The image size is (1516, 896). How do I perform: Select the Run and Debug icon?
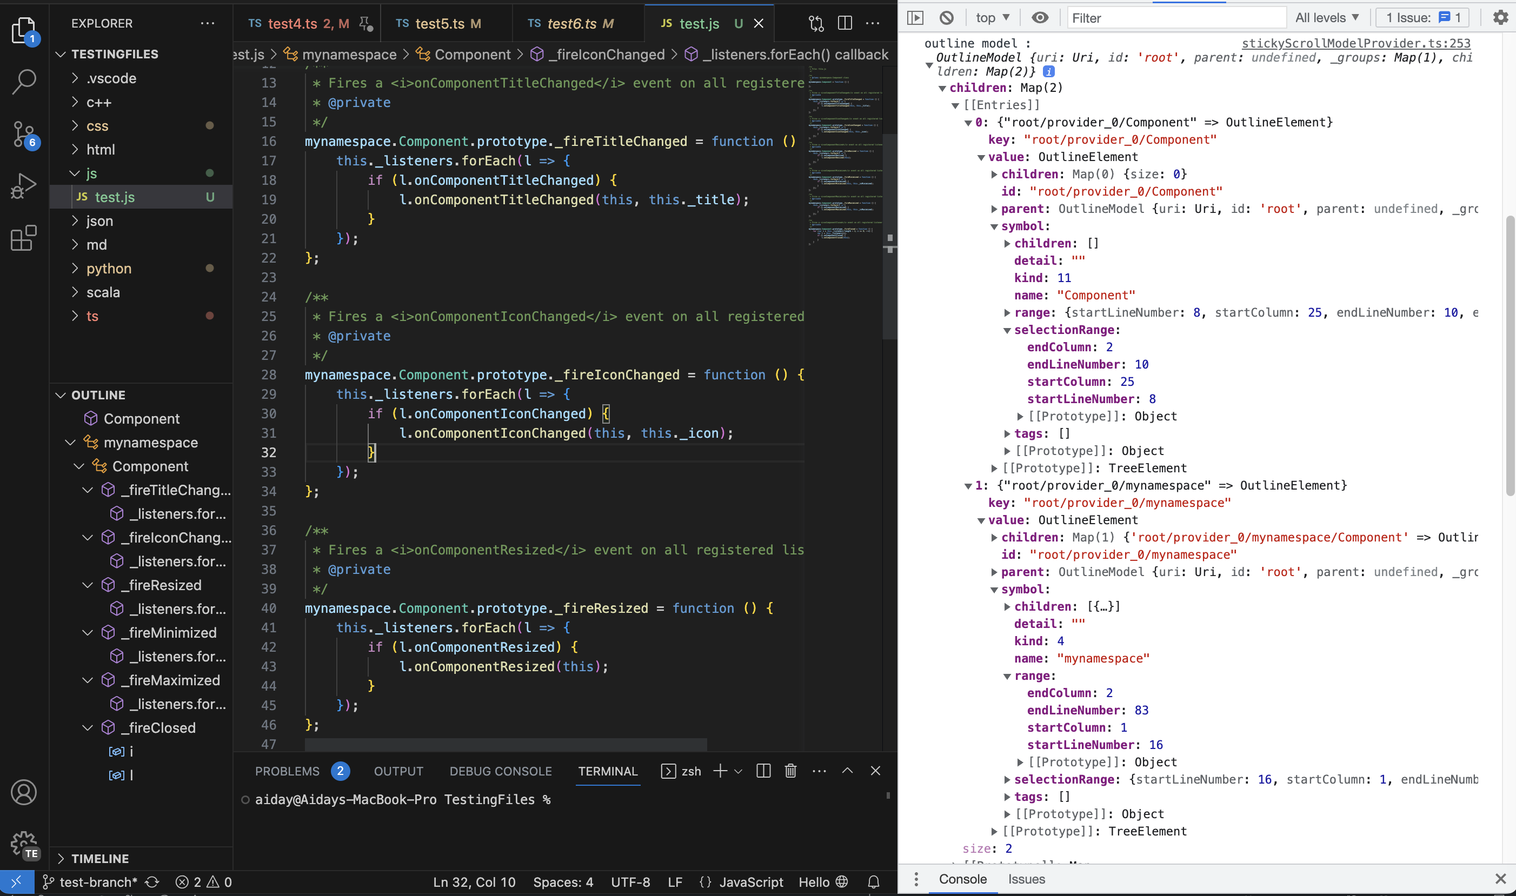[24, 185]
